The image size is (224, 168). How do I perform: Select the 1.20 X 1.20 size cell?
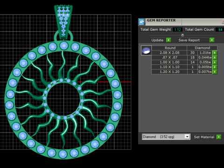point(169,72)
